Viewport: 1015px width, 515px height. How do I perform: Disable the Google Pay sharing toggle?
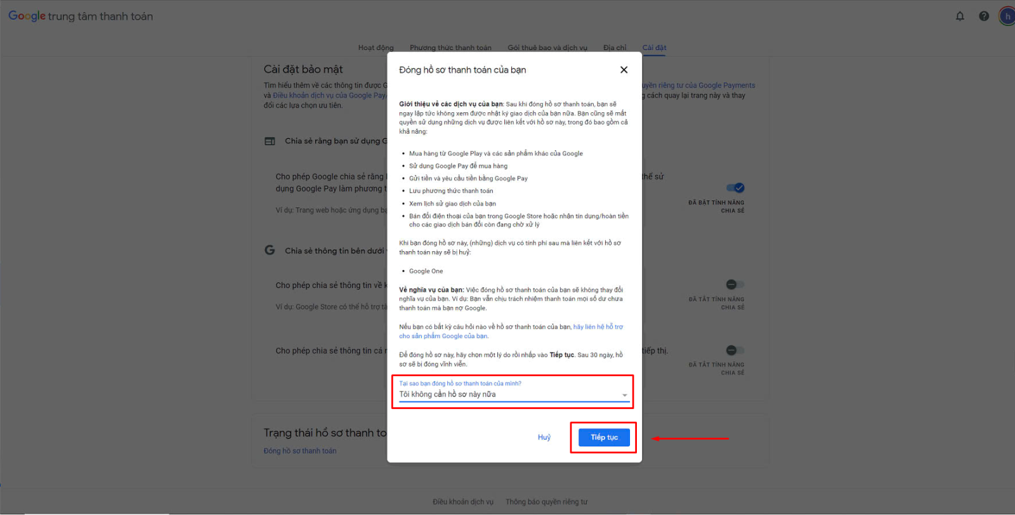pyautogui.click(x=735, y=188)
